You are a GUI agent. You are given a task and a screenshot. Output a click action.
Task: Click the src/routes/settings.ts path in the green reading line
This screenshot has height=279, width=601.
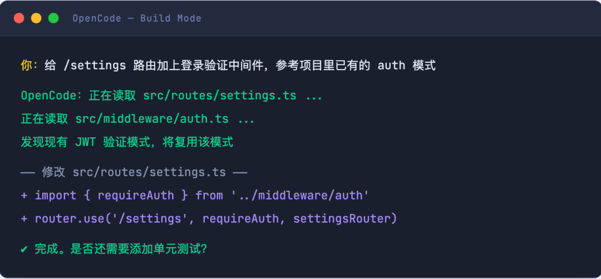pyautogui.click(x=220, y=96)
